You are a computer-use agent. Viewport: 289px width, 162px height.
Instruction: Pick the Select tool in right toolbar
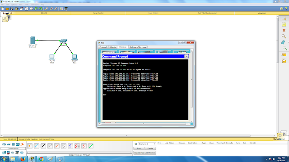(x=284, y=18)
